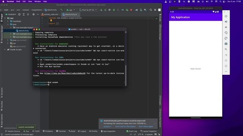Image resolution: width=243 pixels, height=136 pixels.
Task: Open Project panel options gear
Action: (x=33, y=14)
